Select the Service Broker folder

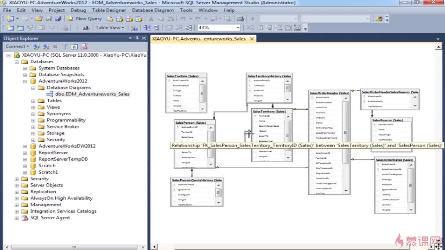63,126
